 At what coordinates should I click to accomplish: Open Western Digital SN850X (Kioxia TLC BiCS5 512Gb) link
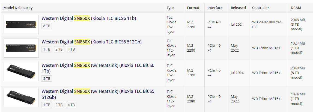91,42
